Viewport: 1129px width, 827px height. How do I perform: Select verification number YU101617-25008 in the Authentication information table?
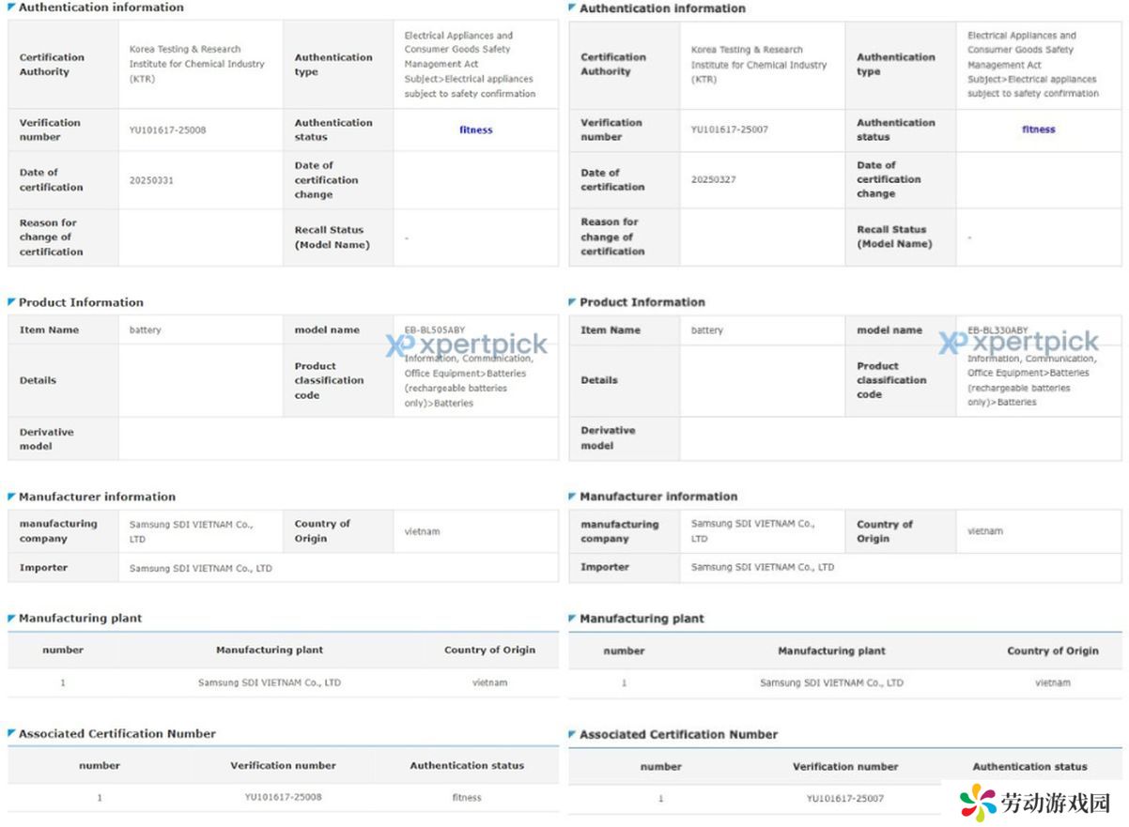167,130
